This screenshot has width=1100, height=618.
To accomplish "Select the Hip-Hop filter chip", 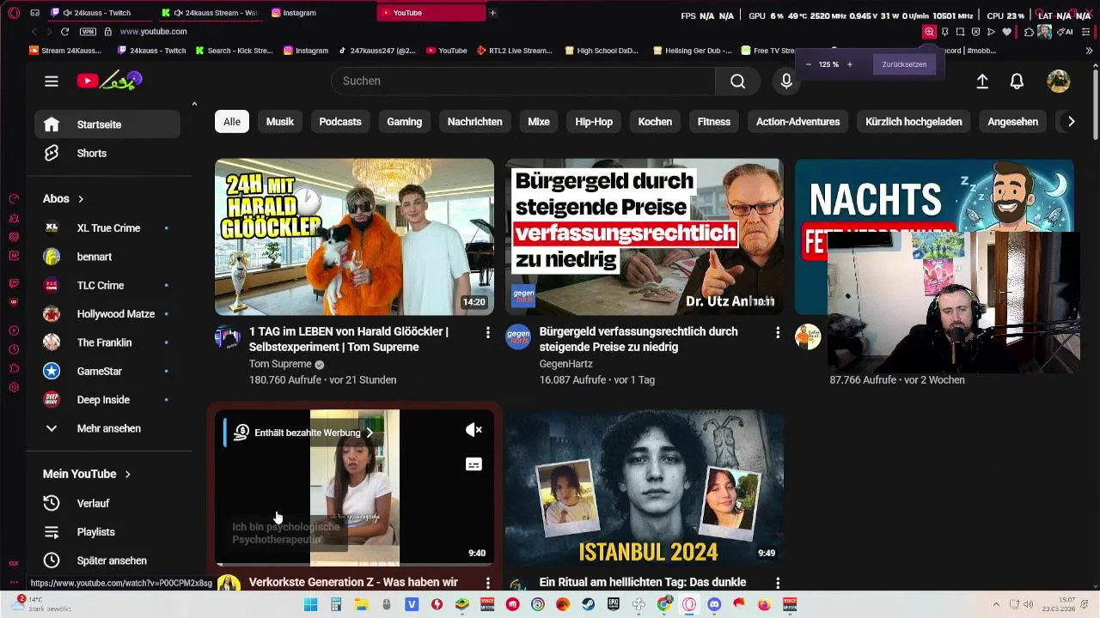I will point(594,122).
